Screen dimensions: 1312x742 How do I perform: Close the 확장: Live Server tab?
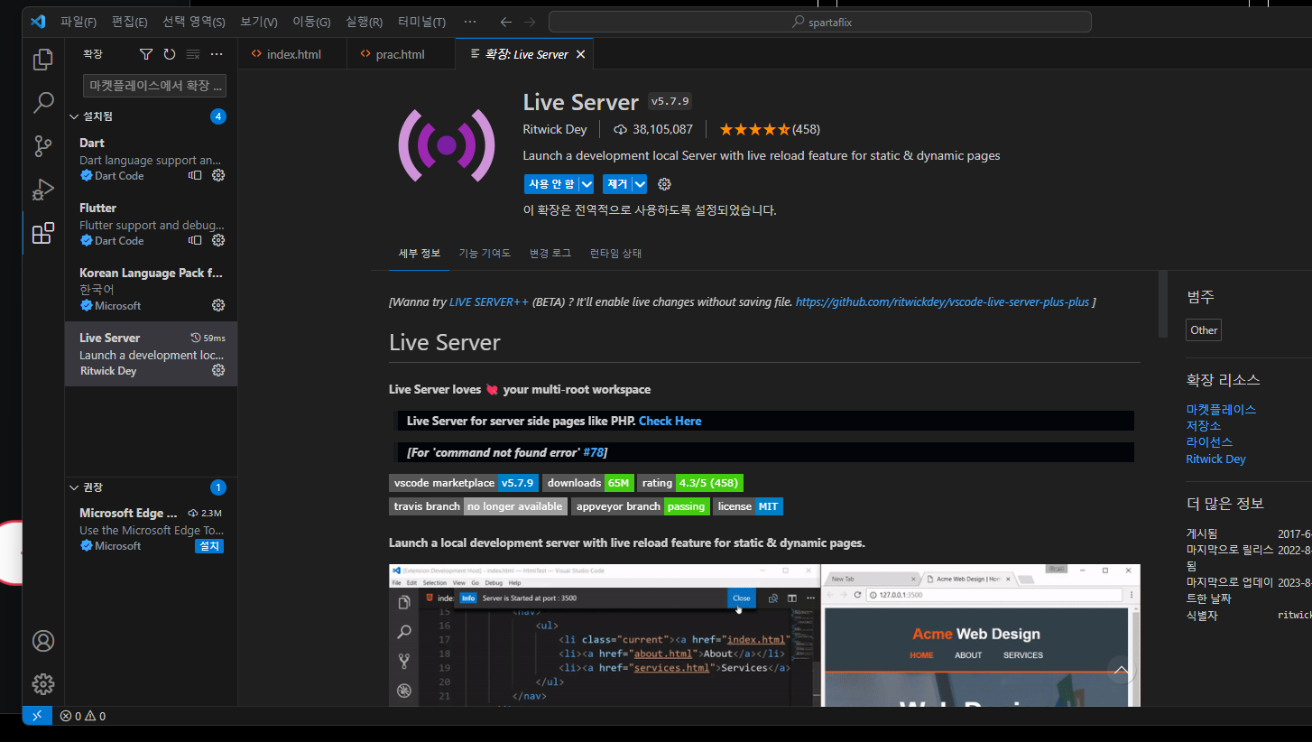coord(581,54)
